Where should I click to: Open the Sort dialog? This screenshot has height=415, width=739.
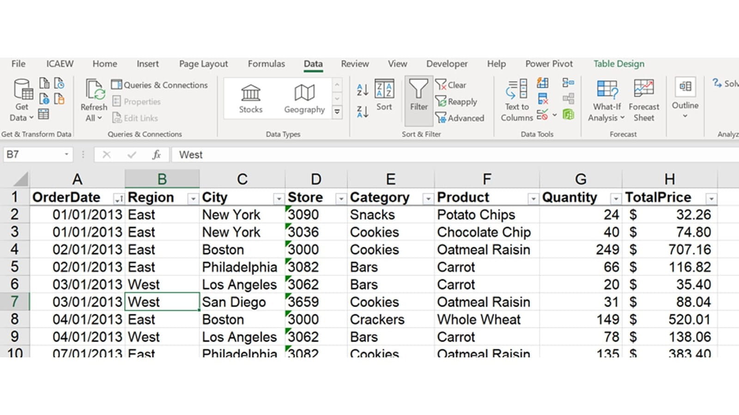click(x=384, y=95)
